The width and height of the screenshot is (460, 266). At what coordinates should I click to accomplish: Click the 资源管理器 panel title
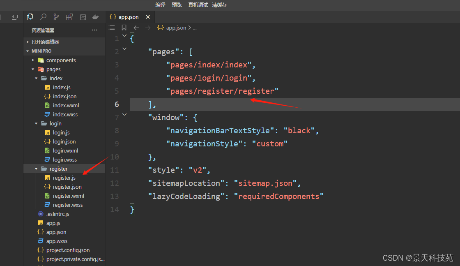43,30
